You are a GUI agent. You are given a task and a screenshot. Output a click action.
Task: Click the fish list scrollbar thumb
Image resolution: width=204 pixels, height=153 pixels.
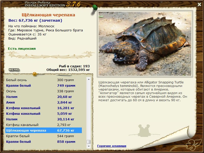[x=89, y=142]
